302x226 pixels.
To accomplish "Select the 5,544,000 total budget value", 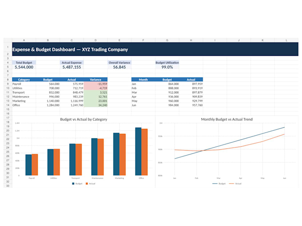I will 24,67.
